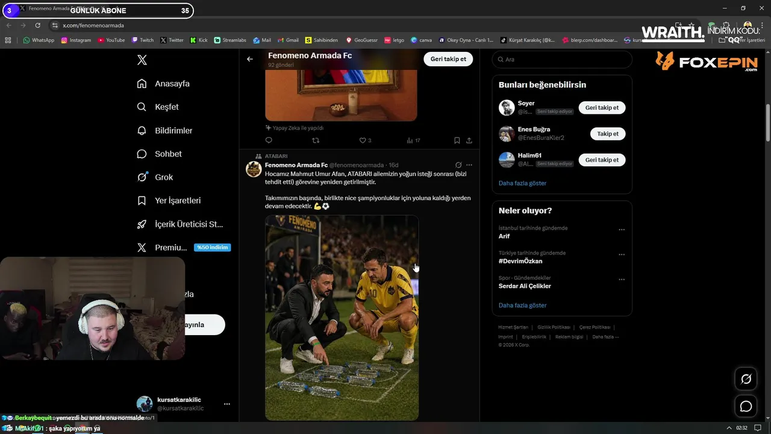Open the Arif trending topic
The height and width of the screenshot is (434, 771).
coord(504,236)
